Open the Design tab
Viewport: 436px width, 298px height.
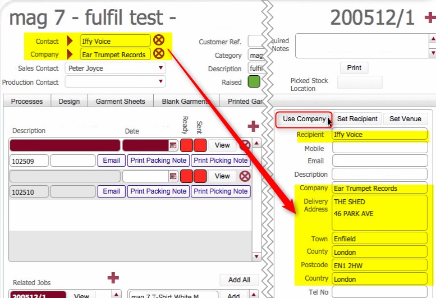tap(69, 102)
